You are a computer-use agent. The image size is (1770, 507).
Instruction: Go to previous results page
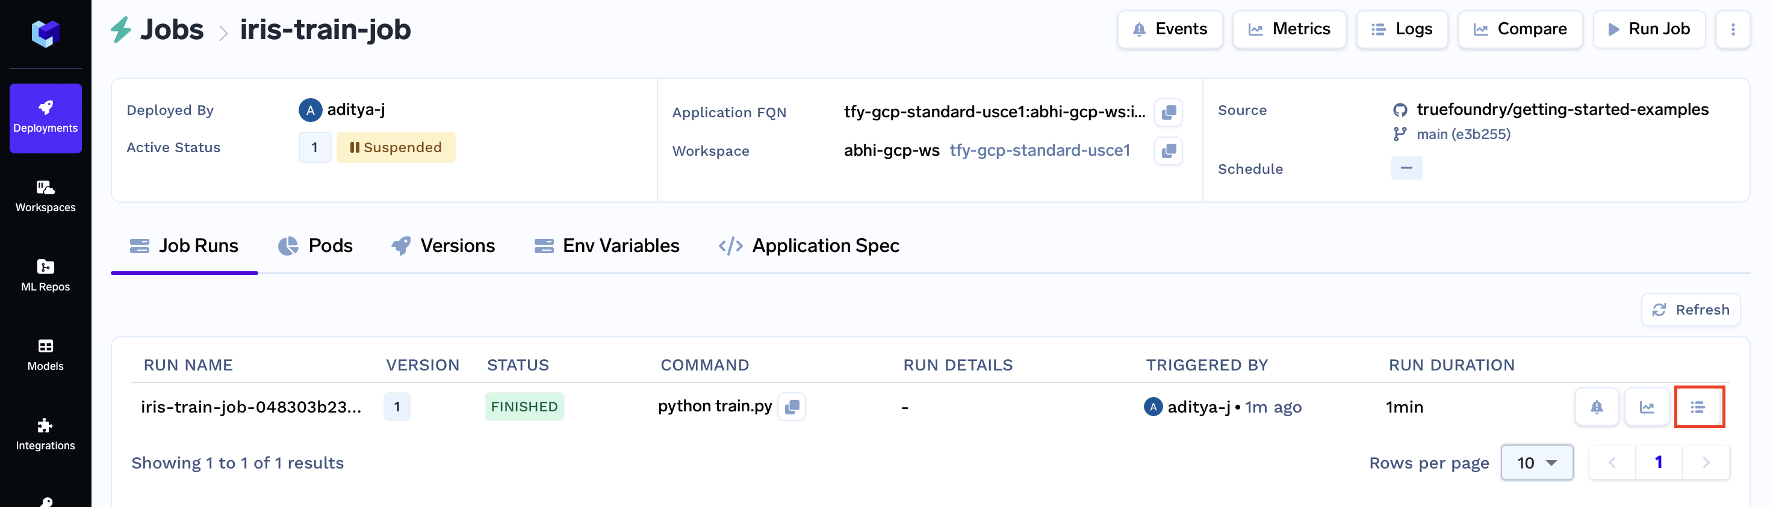(x=1612, y=462)
